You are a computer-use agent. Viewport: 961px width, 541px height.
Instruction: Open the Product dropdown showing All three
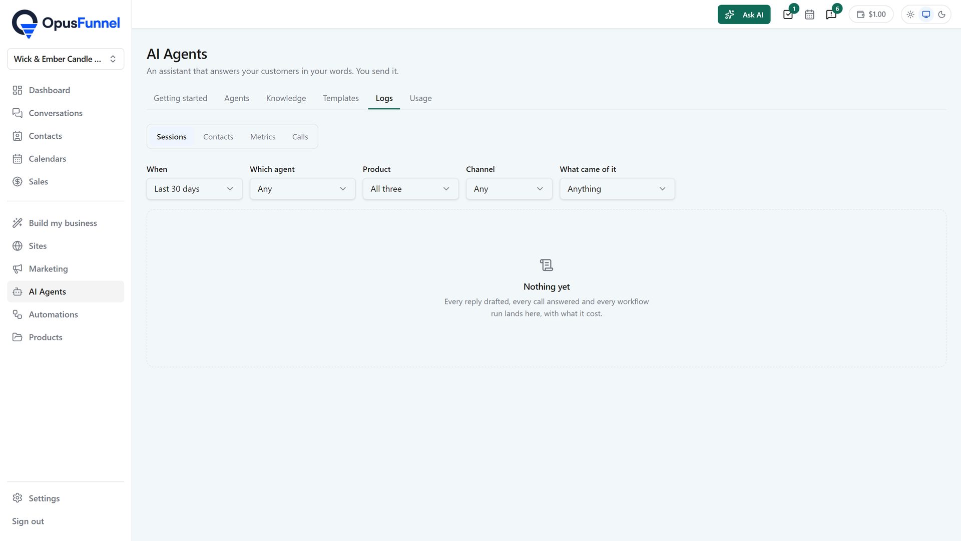[x=410, y=189]
